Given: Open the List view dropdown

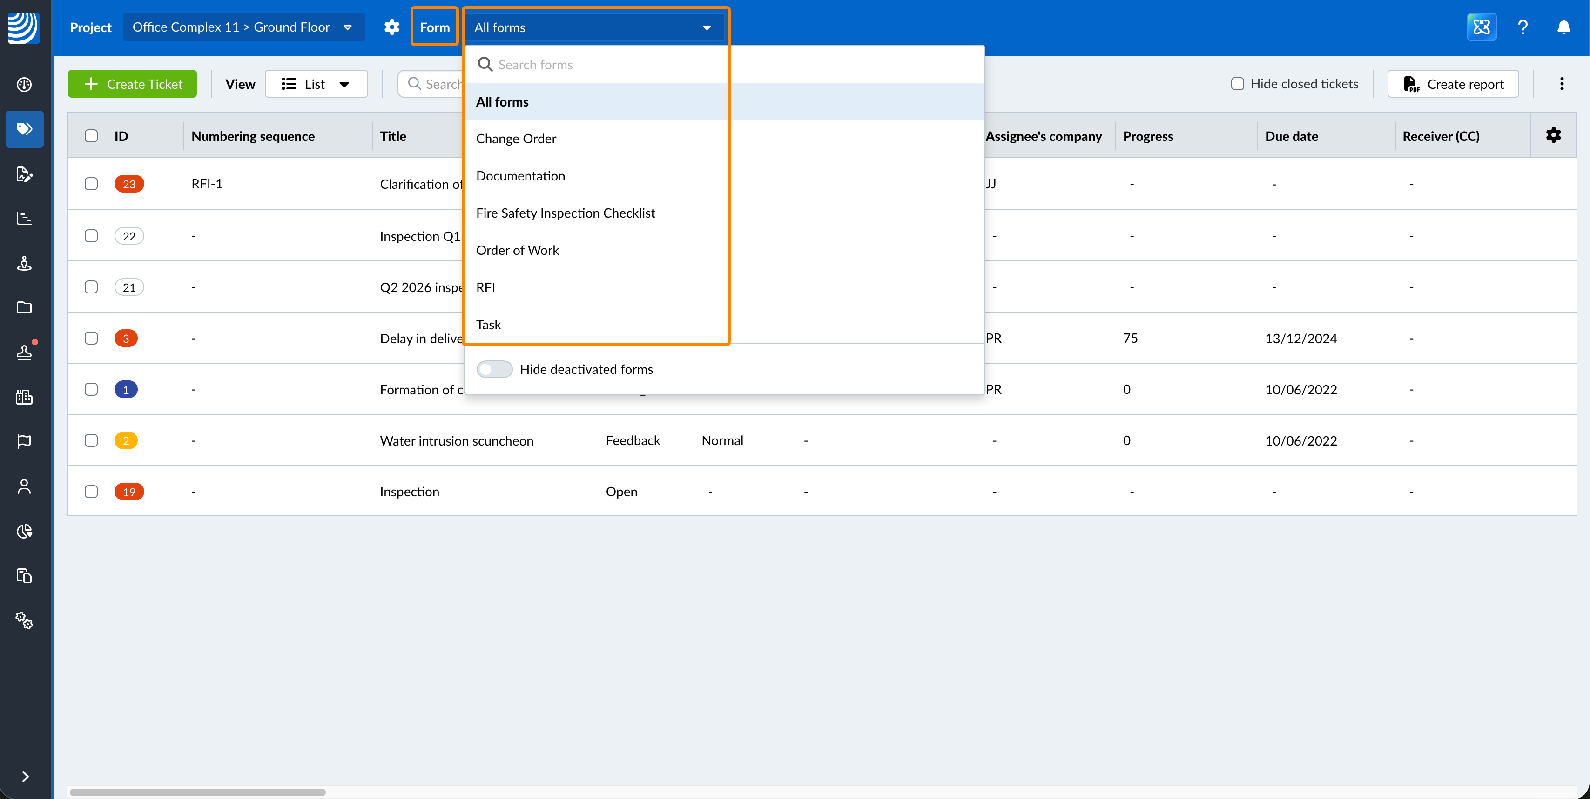Looking at the screenshot, I should [316, 84].
